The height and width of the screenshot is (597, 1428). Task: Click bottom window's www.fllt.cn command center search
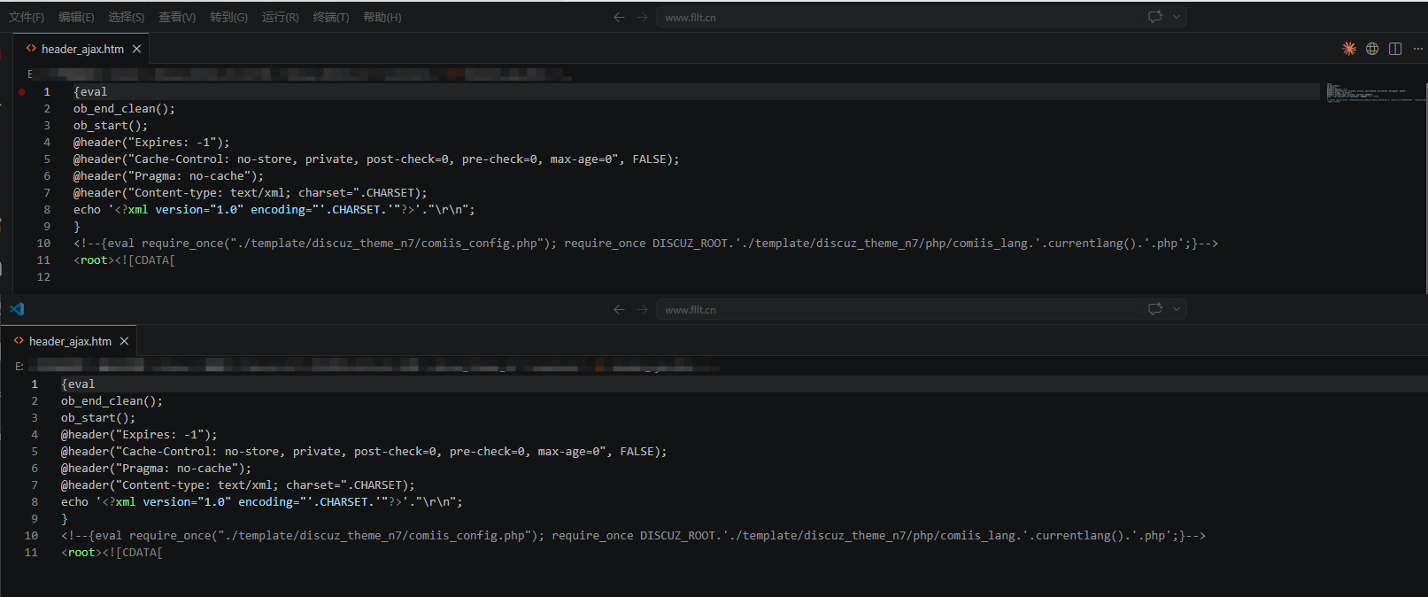898,309
